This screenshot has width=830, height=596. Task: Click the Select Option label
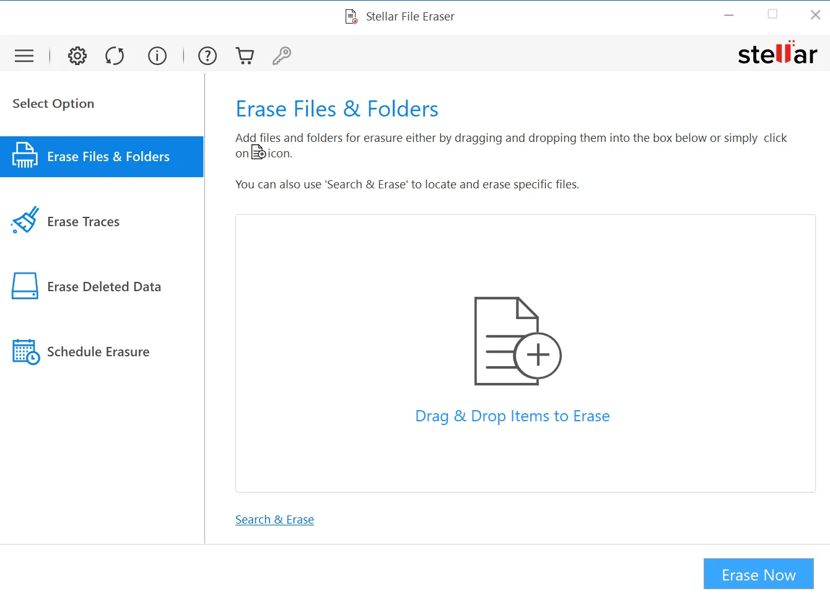tap(53, 103)
